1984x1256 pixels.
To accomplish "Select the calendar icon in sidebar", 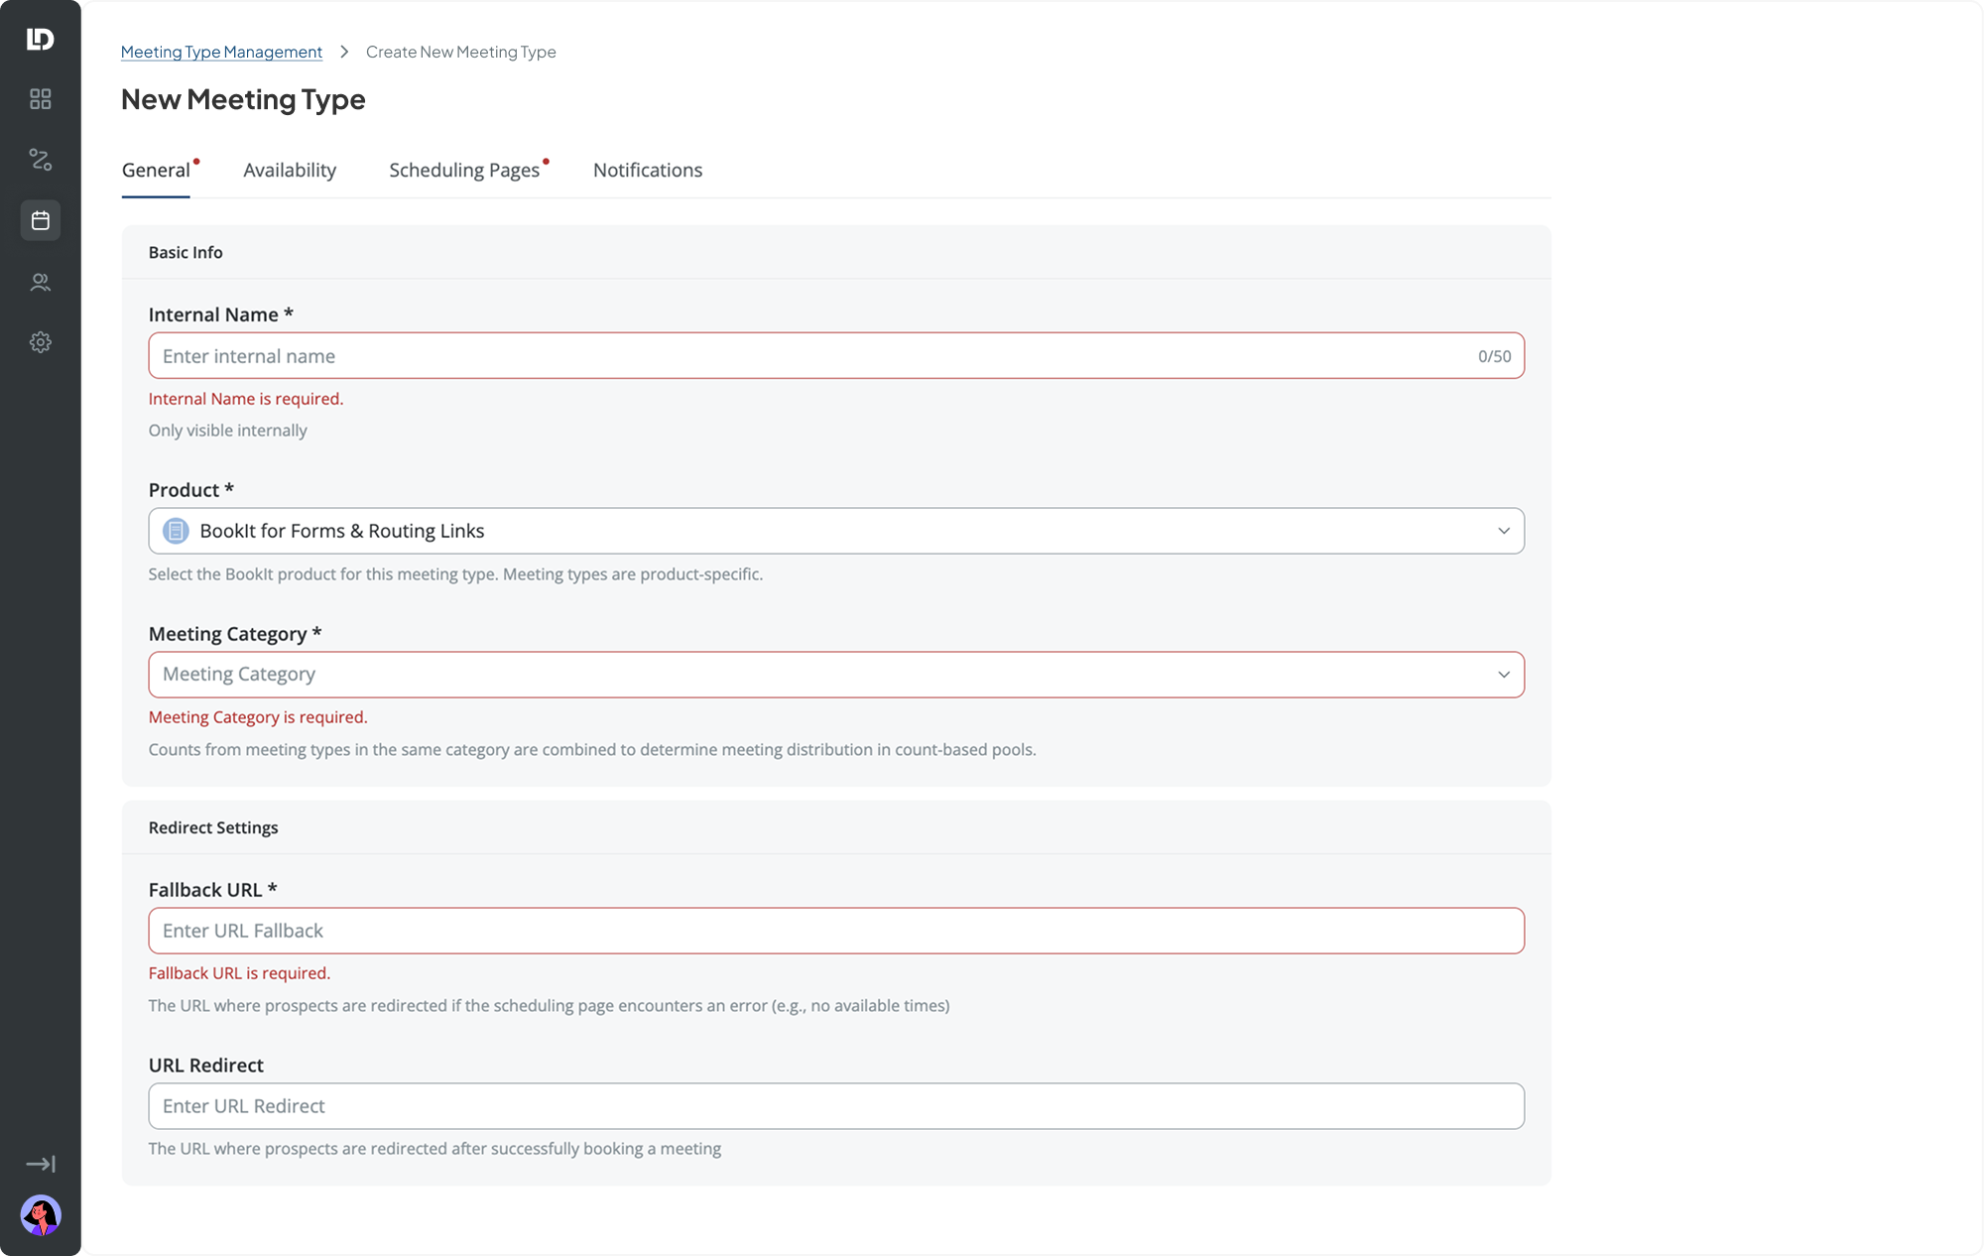I will (40, 220).
